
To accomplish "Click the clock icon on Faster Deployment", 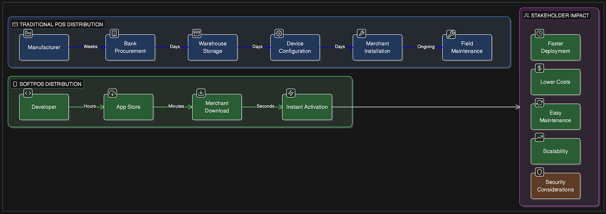I will (539, 33).
